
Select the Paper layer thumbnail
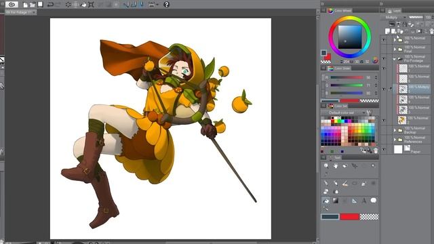(x=398, y=149)
